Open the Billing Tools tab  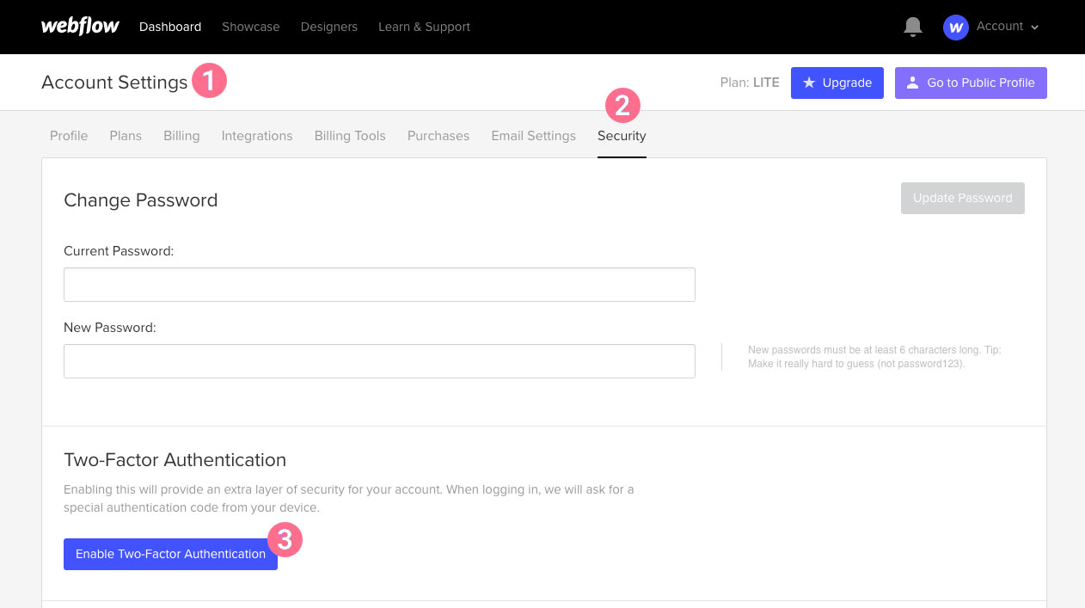[x=350, y=136]
